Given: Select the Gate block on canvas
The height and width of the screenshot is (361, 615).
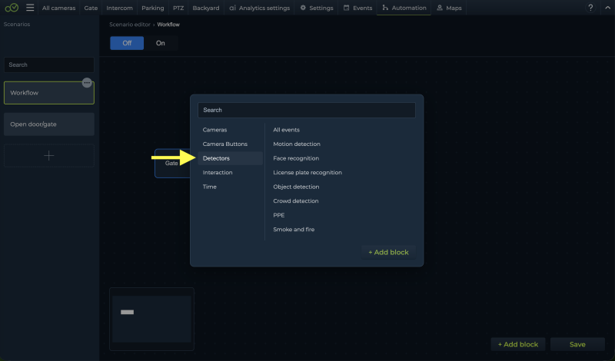Looking at the screenshot, I should 172,163.
